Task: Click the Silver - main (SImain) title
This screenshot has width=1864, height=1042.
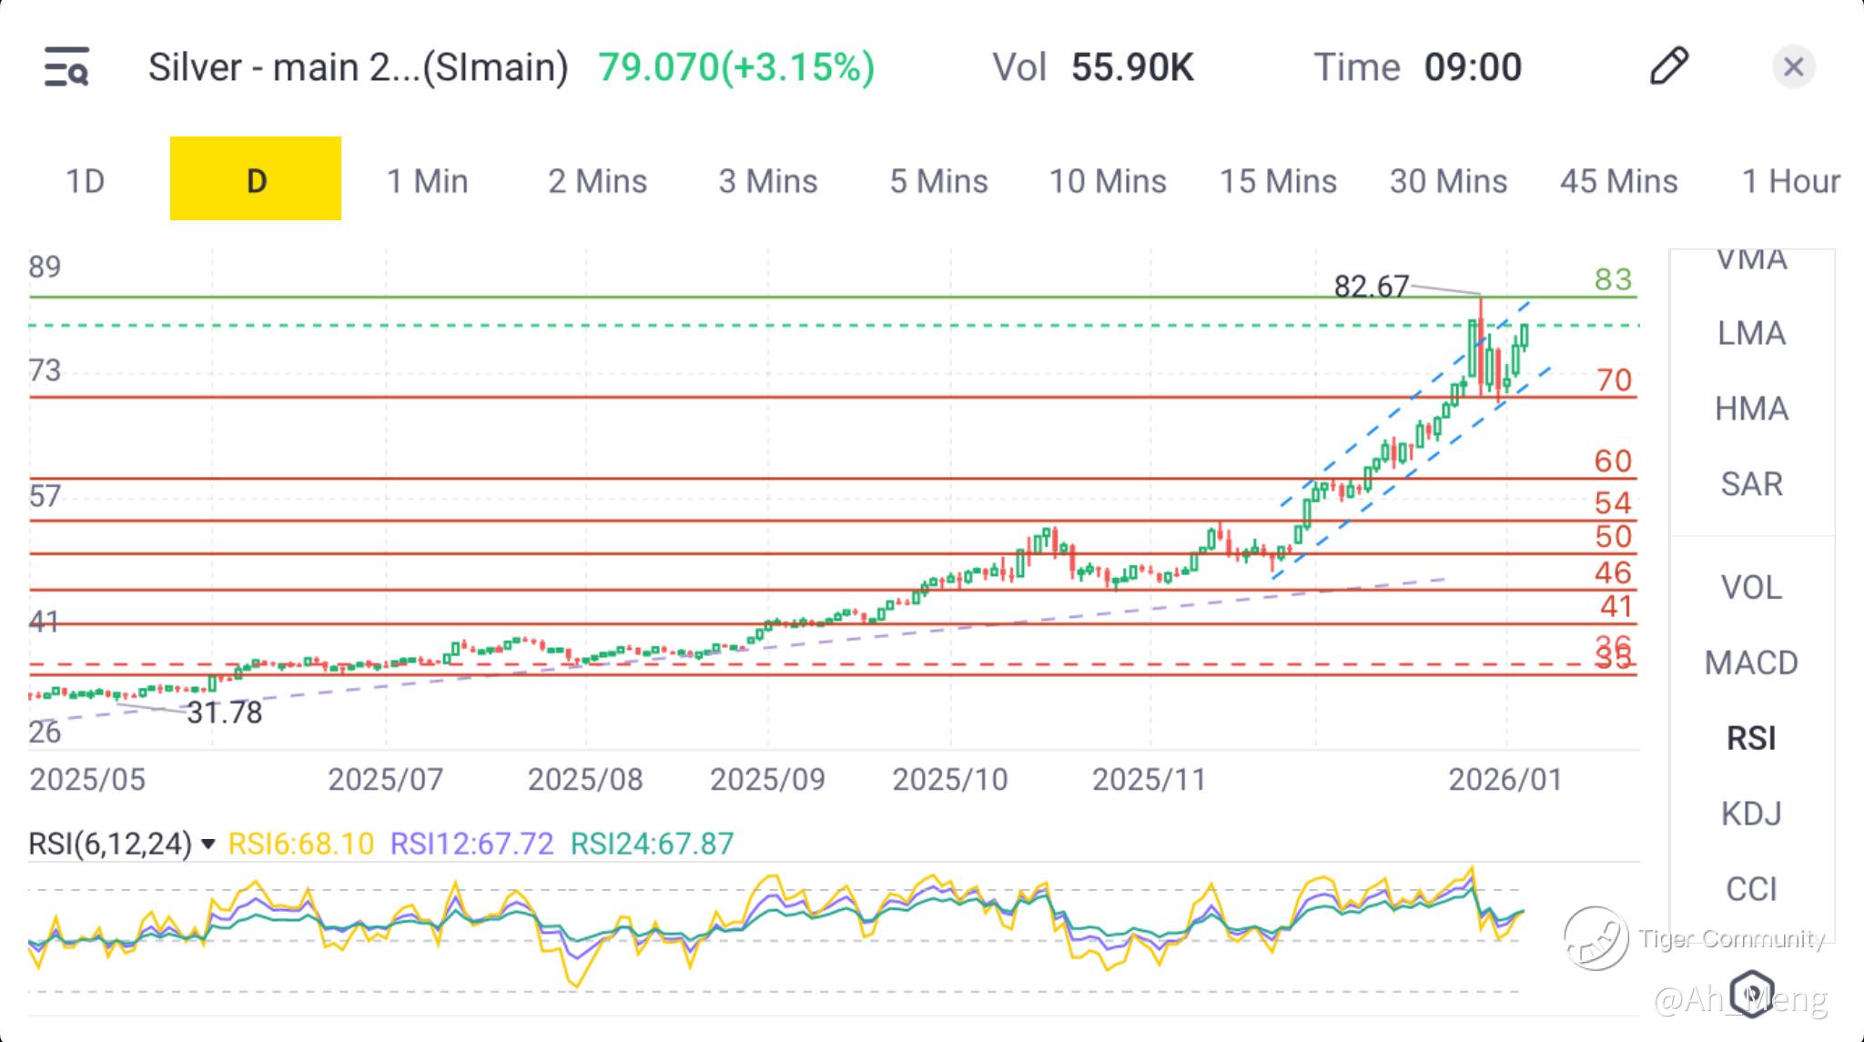Action: [358, 67]
